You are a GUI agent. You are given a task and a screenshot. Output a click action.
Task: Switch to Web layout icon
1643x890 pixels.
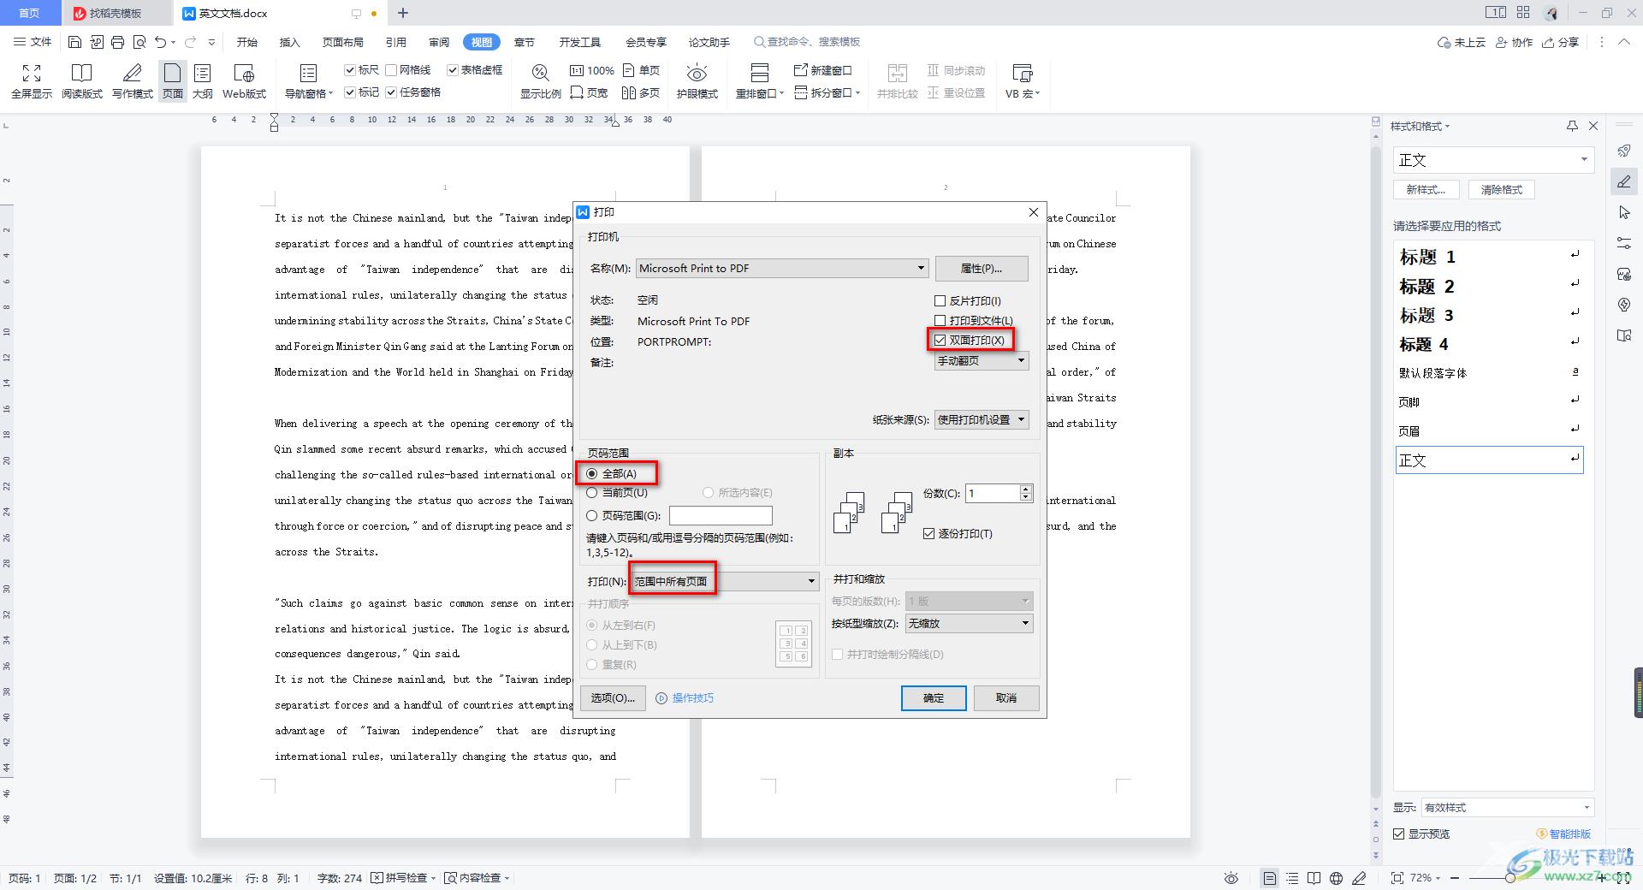(x=244, y=73)
